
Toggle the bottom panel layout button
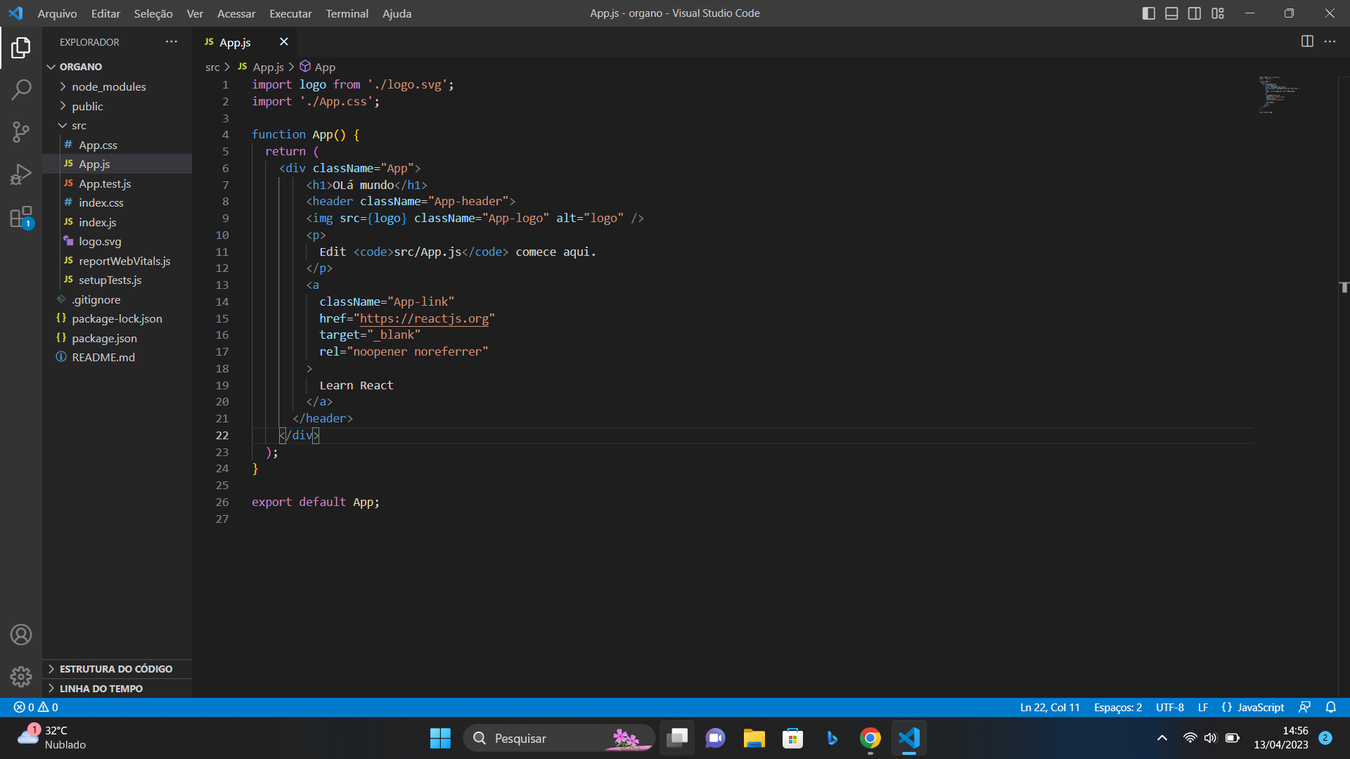tap(1171, 13)
